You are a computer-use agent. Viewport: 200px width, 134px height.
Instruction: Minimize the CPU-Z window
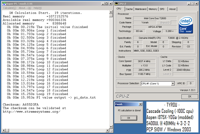coord(189,4)
